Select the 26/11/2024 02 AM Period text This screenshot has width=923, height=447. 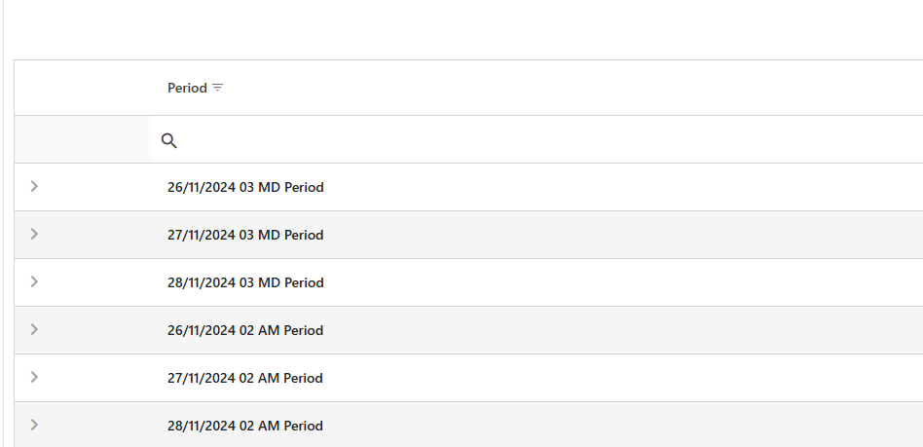pyautogui.click(x=245, y=330)
